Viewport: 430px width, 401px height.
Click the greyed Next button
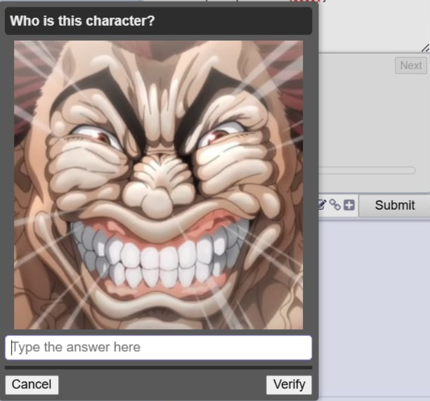pyautogui.click(x=411, y=66)
